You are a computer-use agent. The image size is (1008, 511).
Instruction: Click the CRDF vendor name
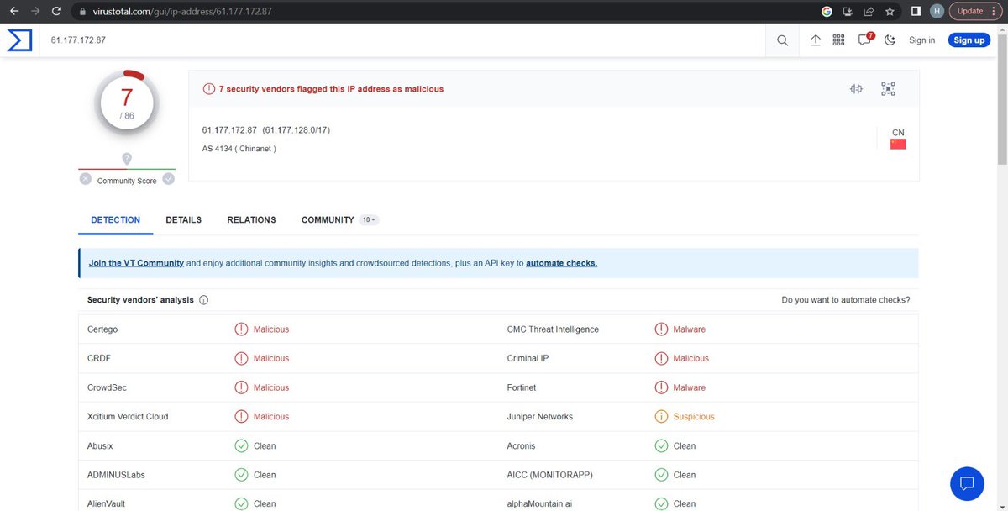[x=99, y=358]
